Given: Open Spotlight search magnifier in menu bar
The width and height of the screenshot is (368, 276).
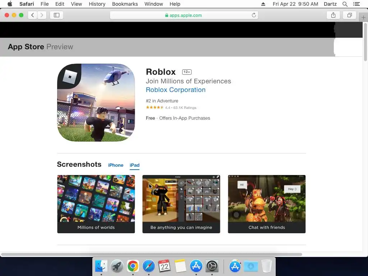Looking at the screenshot, I should 345,4.
